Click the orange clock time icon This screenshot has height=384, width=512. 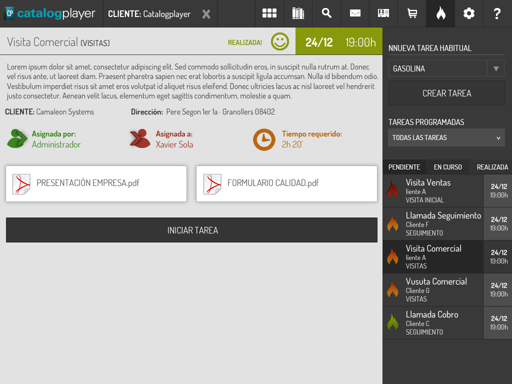pos(264,139)
